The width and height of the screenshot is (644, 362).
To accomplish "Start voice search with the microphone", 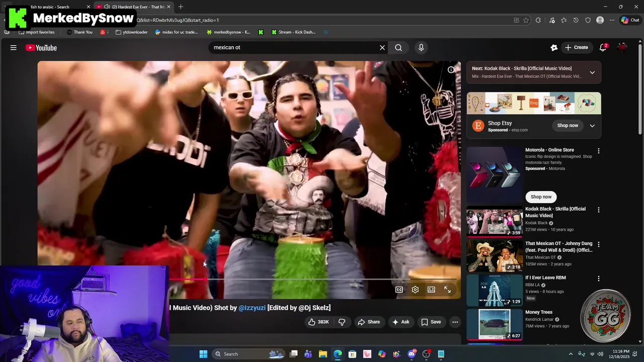I will [421, 48].
